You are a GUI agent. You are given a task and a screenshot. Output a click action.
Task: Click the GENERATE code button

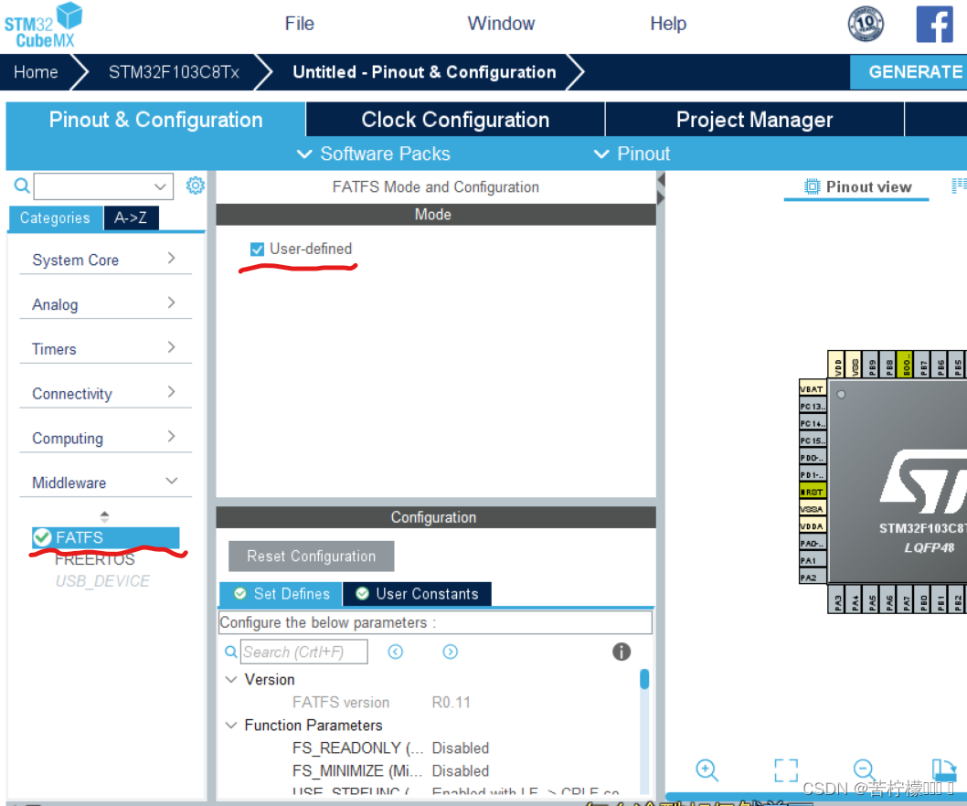[909, 72]
